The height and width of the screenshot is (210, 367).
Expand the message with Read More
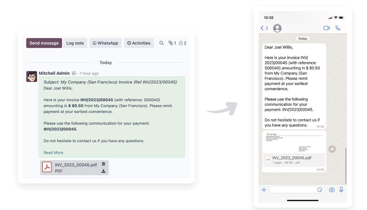point(53,152)
